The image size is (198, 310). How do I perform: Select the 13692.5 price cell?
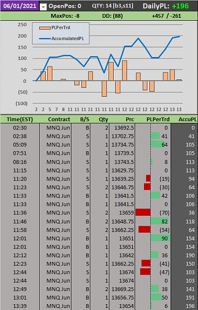tap(122, 128)
